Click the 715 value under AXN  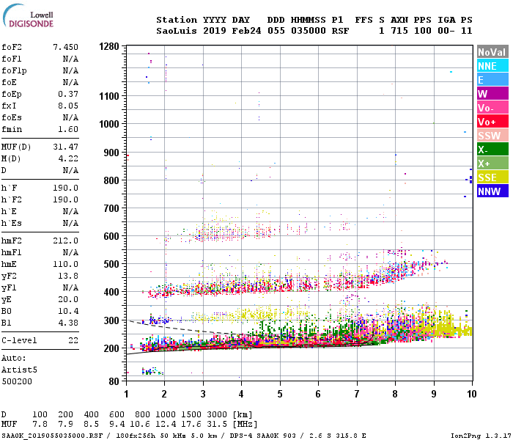[x=399, y=31]
